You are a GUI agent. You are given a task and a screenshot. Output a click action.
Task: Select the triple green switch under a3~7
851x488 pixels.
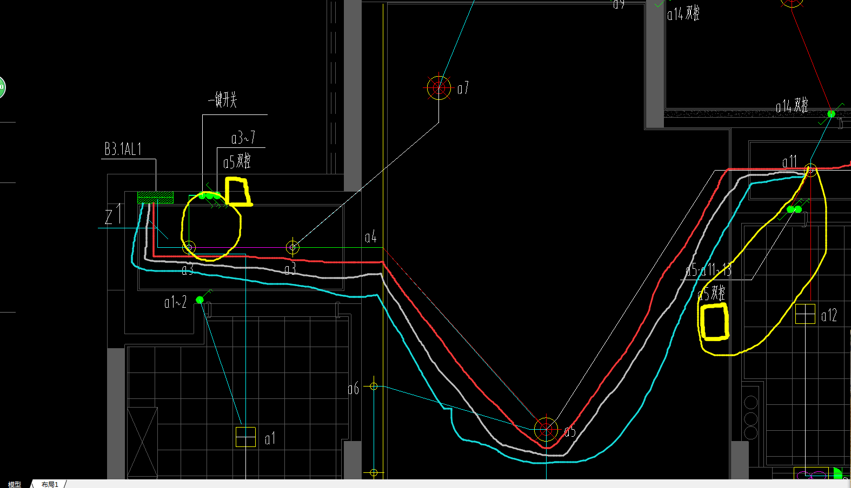tap(210, 196)
